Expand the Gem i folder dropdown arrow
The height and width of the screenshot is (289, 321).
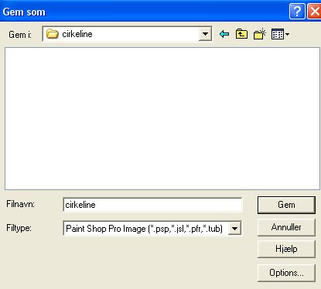tap(205, 34)
